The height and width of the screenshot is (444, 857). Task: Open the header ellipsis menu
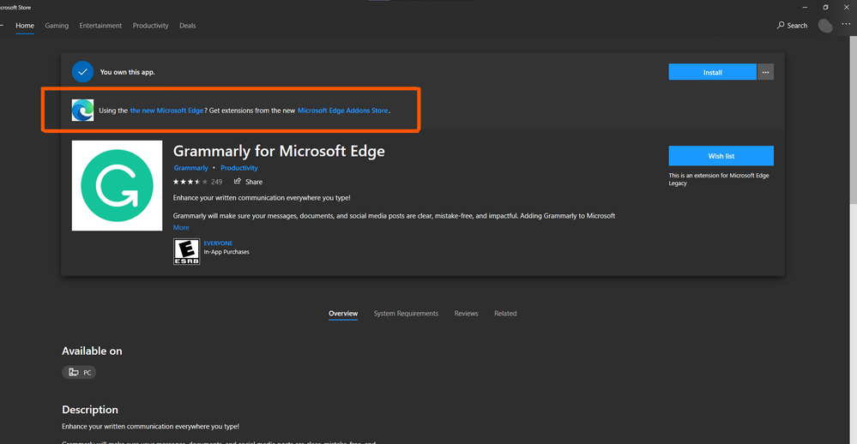[846, 26]
